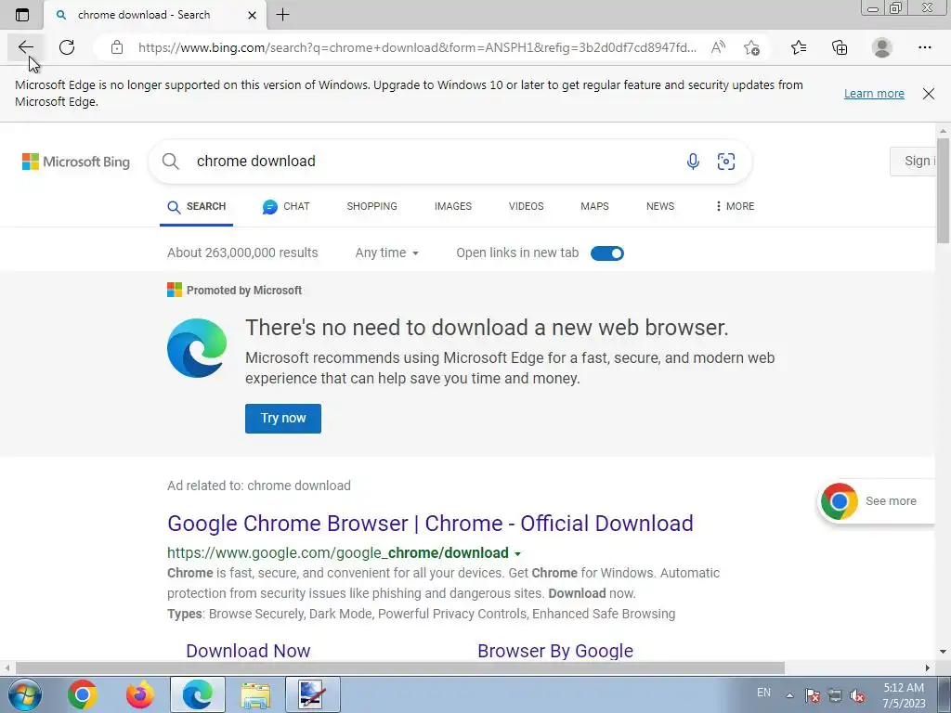Click the site info lock icon

click(117, 47)
